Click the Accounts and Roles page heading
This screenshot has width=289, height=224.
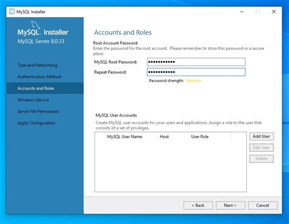123,32
